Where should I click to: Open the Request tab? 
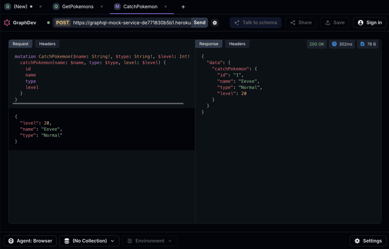click(x=21, y=44)
